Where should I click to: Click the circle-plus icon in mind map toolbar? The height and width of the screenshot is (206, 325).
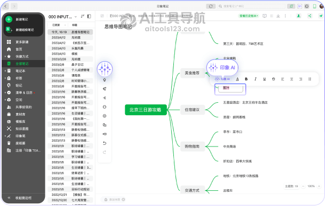pos(105,116)
